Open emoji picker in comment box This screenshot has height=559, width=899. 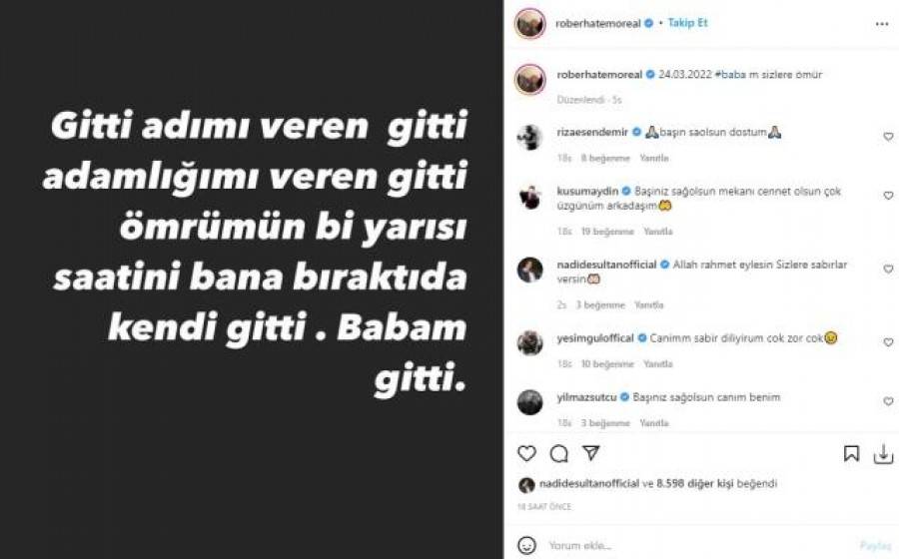click(526, 545)
